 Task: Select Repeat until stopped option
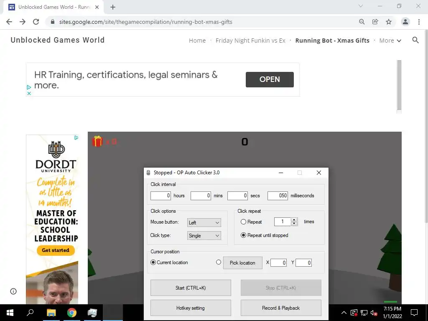pyautogui.click(x=244, y=235)
